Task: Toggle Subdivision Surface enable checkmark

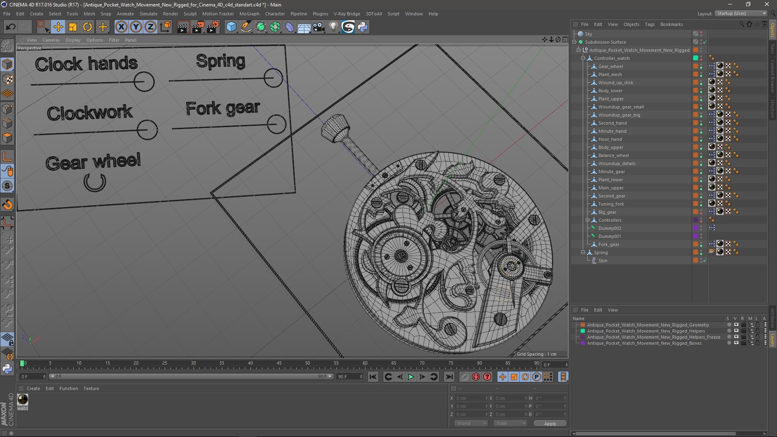Action: 705,42
